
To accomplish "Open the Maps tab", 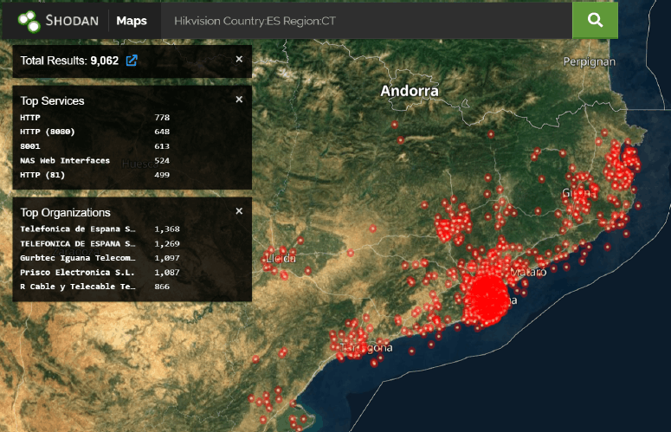I will pyautogui.click(x=132, y=21).
